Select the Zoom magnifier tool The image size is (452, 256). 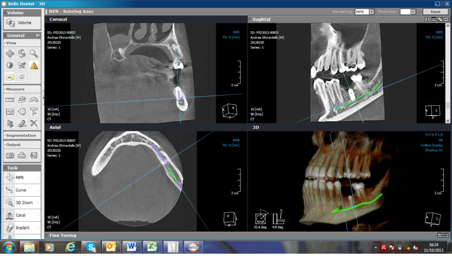pyautogui.click(x=34, y=54)
